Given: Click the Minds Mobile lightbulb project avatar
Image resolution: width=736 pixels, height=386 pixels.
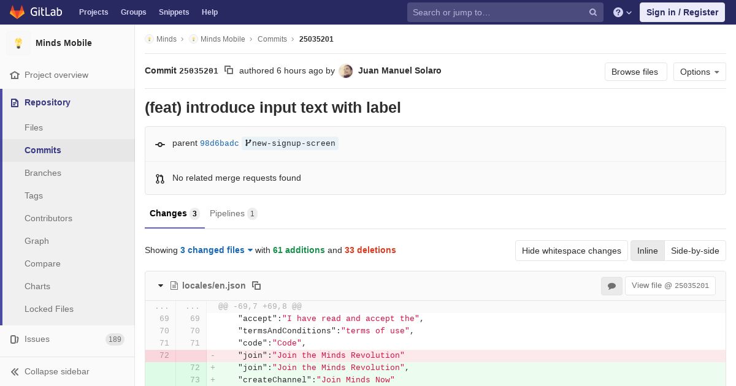Looking at the screenshot, I should click(18, 43).
